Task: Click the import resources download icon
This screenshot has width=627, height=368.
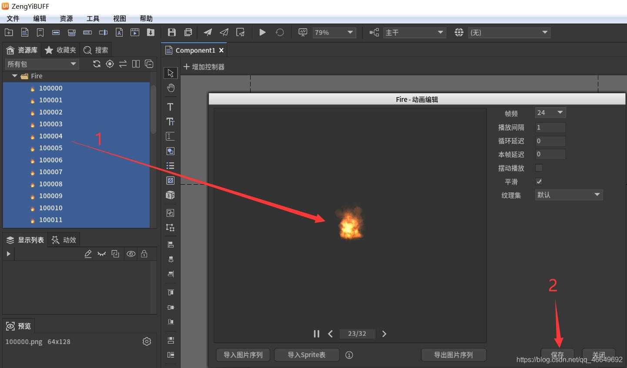Action: coord(151,33)
